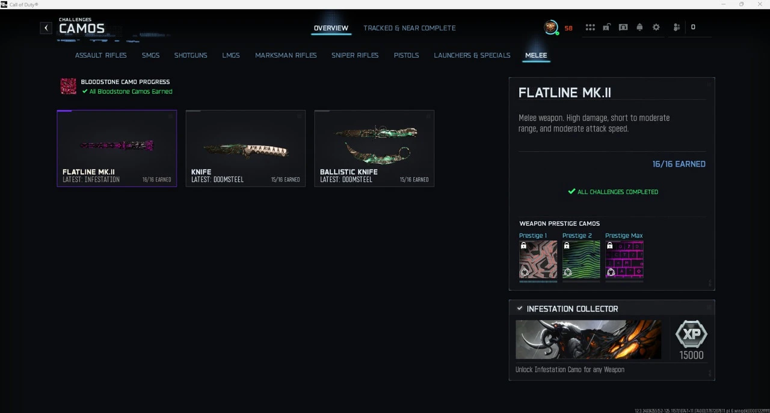770x413 pixels.
Task: Select the LMGs category
Action: [231, 55]
